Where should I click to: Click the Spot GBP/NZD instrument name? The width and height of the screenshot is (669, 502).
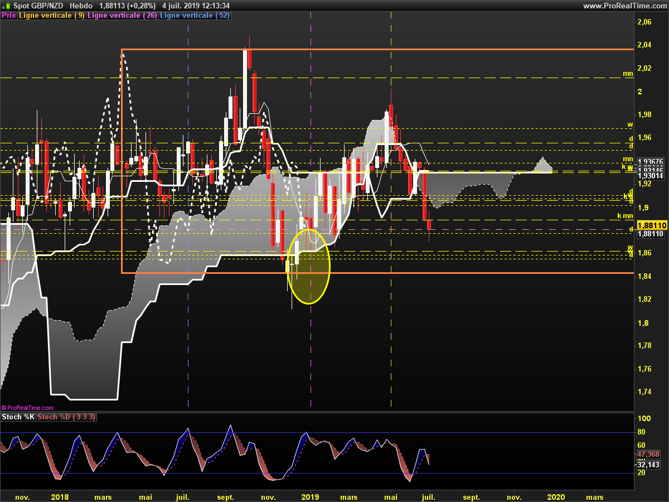(38, 6)
